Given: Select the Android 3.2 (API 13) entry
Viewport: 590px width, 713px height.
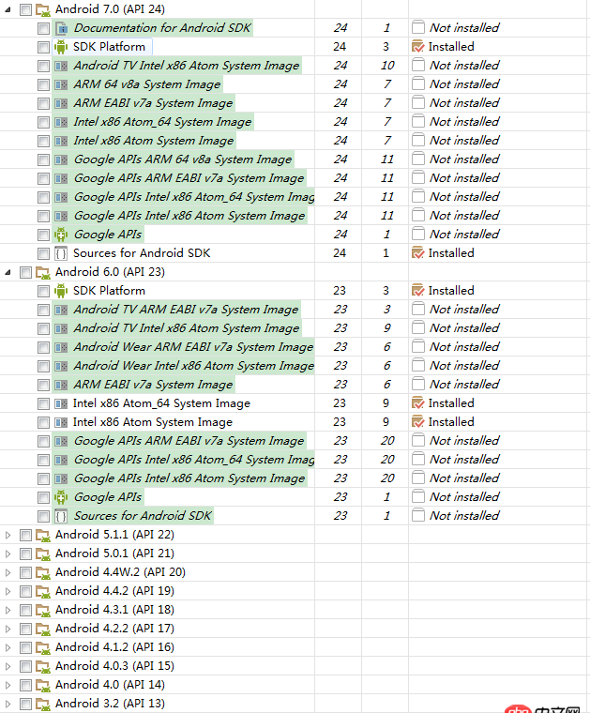Looking at the screenshot, I should (110, 704).
